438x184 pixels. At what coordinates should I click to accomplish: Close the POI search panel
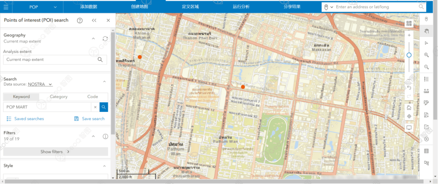pyautogui.click(x=108, y=20)
